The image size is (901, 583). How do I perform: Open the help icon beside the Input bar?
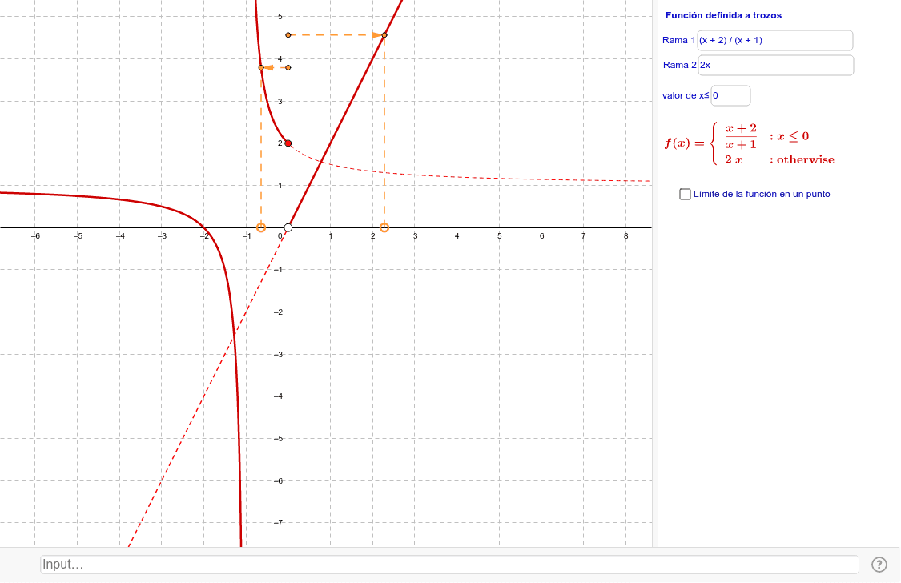879,565
